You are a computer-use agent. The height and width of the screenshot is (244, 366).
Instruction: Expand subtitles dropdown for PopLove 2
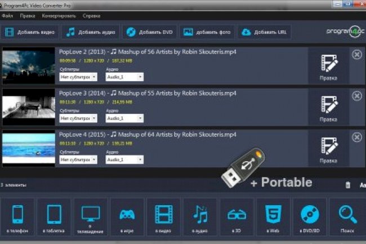[78, 77]
